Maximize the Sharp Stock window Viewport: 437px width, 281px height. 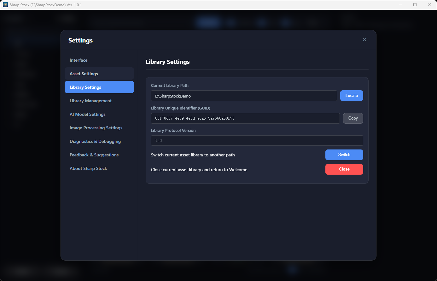tap(415, 5)
